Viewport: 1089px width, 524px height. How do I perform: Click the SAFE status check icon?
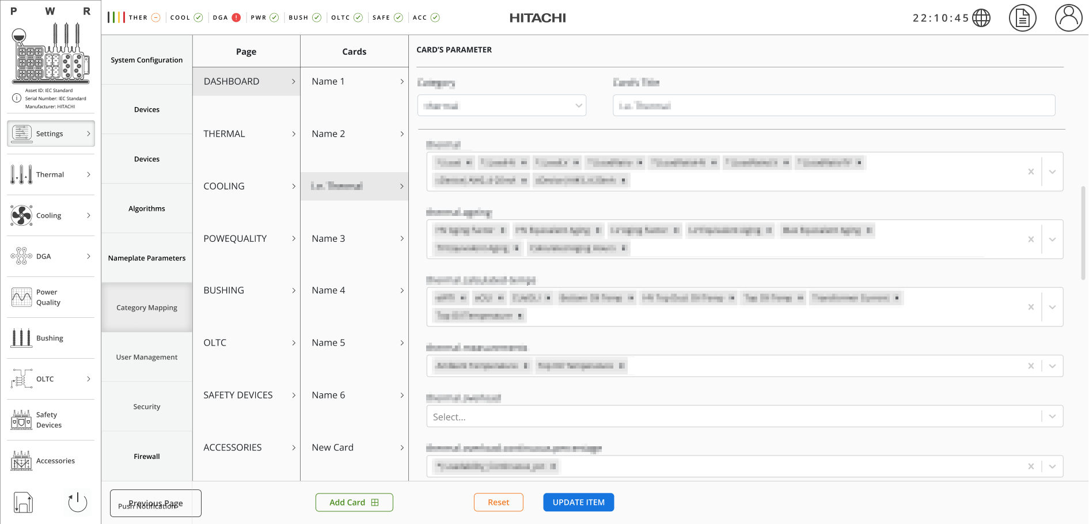pos(398,17)
